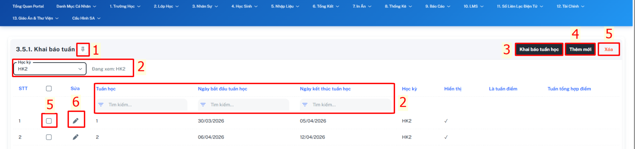Open 8. Thống Kê menu

pyautogui.click(x=398, y=6)
